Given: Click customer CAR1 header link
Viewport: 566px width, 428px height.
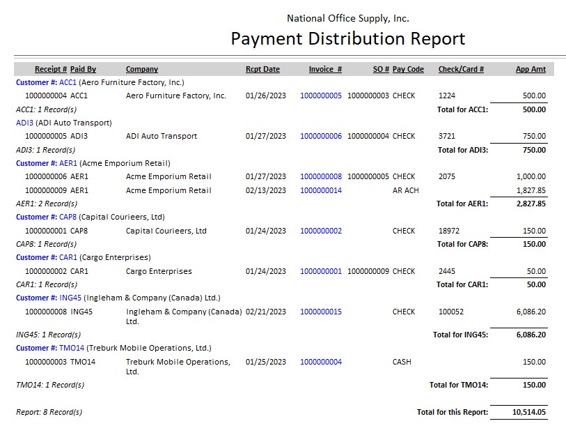Looking at the screenshot, I should coord(68,257).
